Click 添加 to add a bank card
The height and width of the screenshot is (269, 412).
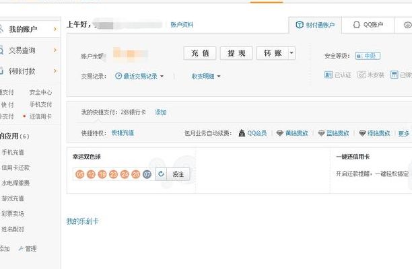[x=160, y=112]
